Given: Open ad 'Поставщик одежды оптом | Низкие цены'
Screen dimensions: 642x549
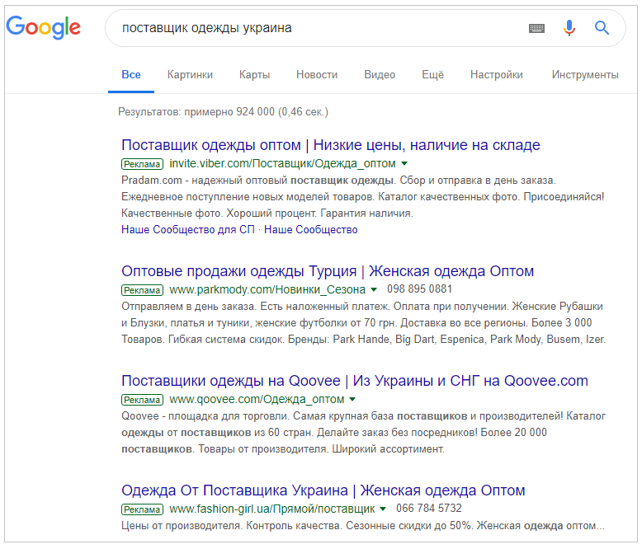Looking at the screenshot, I should point(331,145).
